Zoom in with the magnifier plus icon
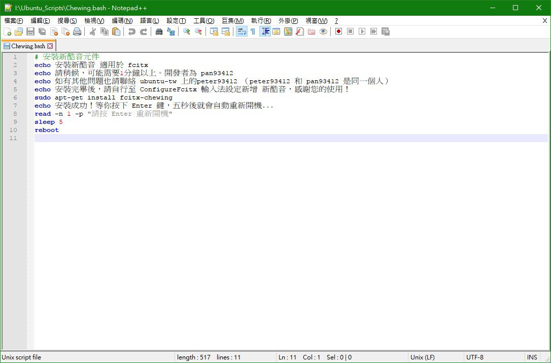The image size is (551, 363). [x=187, y=31]
